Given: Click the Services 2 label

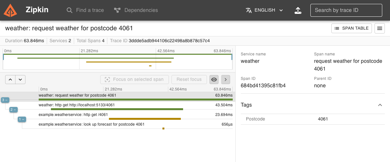Looking at the screenshot, I should [x=60, y=41].
